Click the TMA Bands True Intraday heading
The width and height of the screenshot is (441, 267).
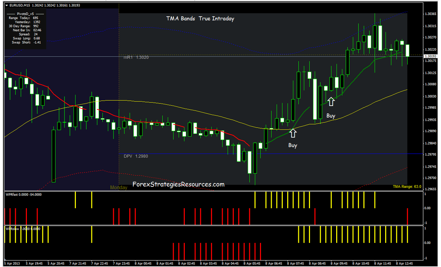coord(200,19)
